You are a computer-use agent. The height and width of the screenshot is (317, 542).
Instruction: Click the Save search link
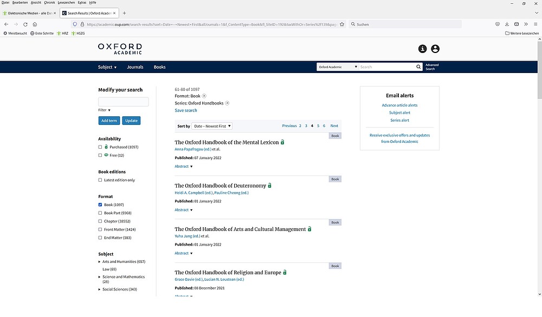point(186,110)
